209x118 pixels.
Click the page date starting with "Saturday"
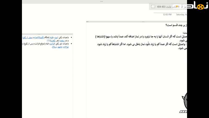pyautogui.click(x=182, y=14)
